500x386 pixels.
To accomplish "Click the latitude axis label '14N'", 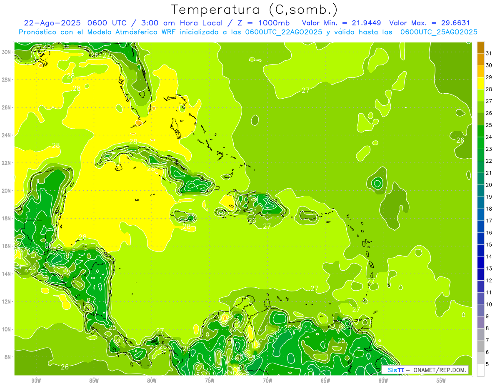I will 6,274.
